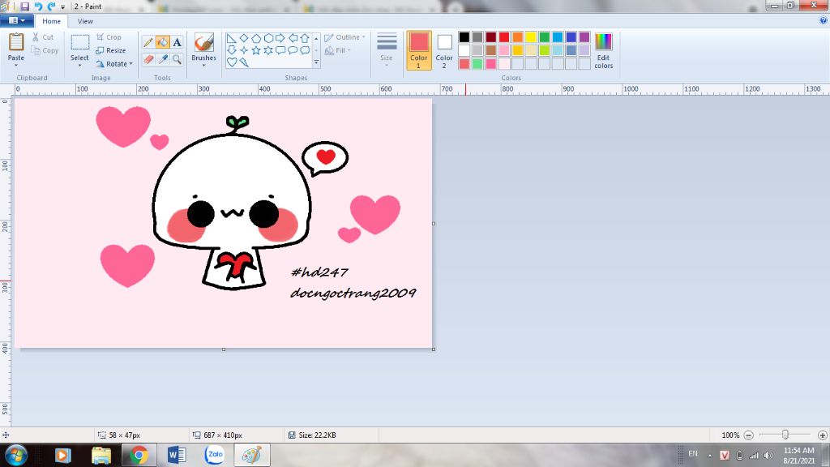Select the Magnifier tool

[x=177, y=59]
